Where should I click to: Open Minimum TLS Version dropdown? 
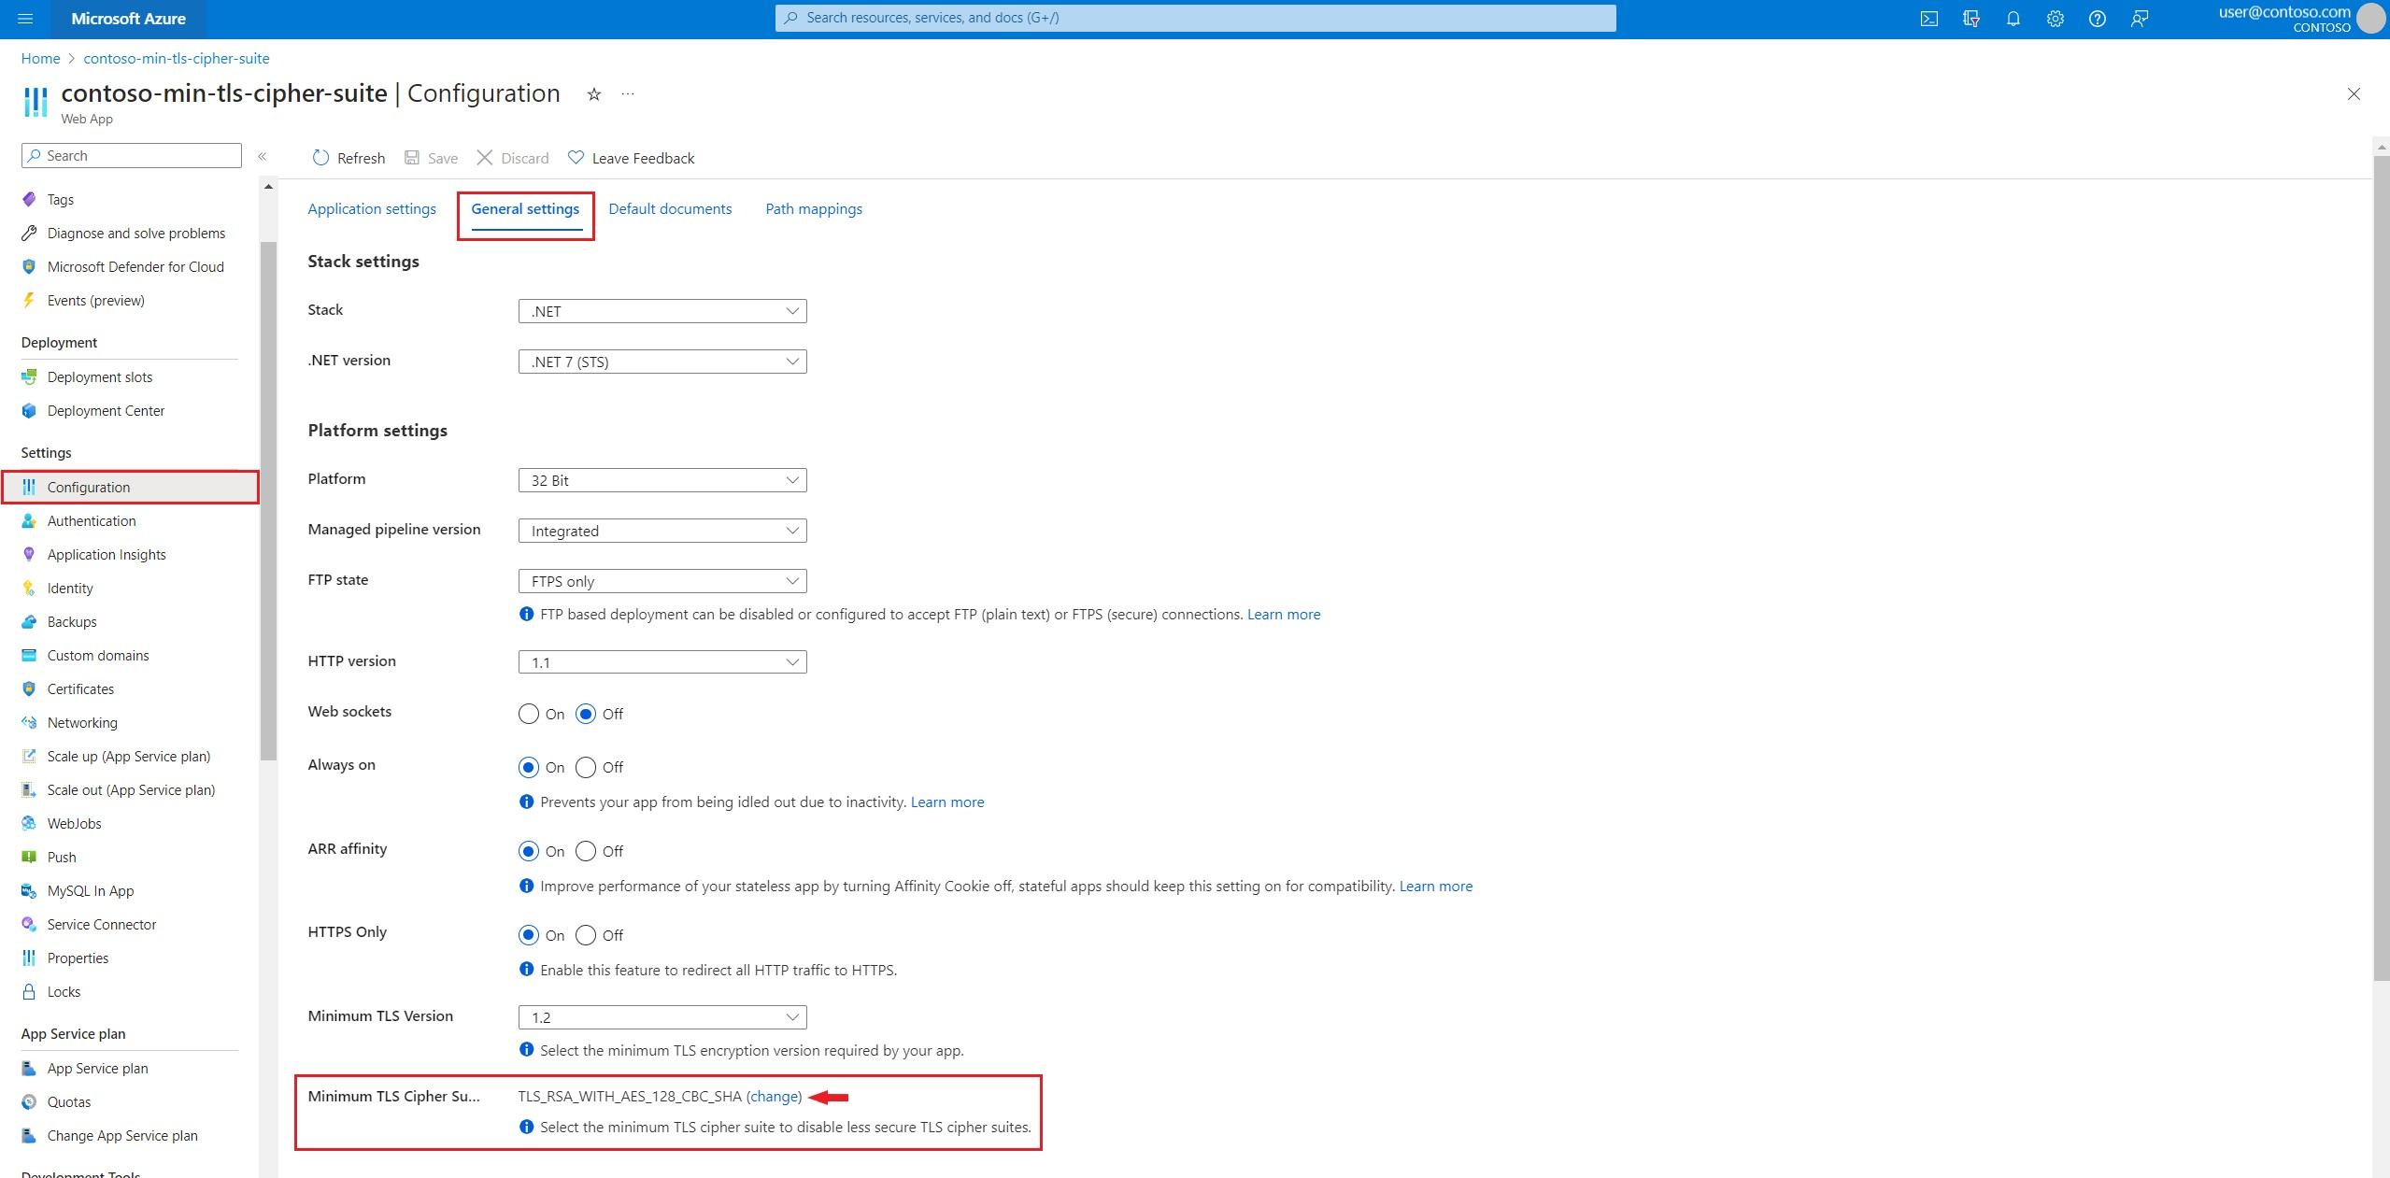click(x=662, y=1017)
